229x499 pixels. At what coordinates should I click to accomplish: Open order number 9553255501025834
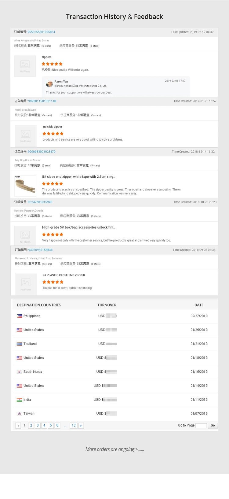[41, 32]
